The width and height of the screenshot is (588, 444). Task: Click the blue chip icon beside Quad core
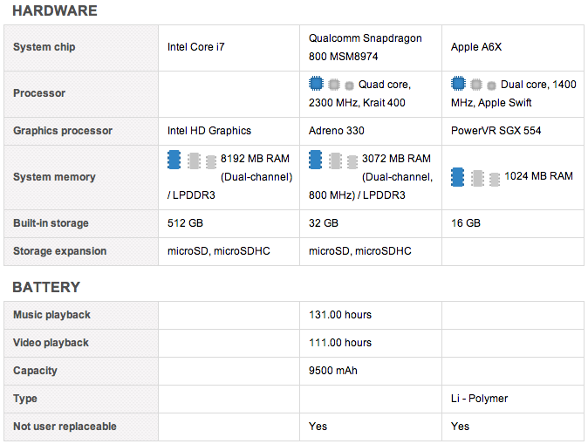(317, 85)
